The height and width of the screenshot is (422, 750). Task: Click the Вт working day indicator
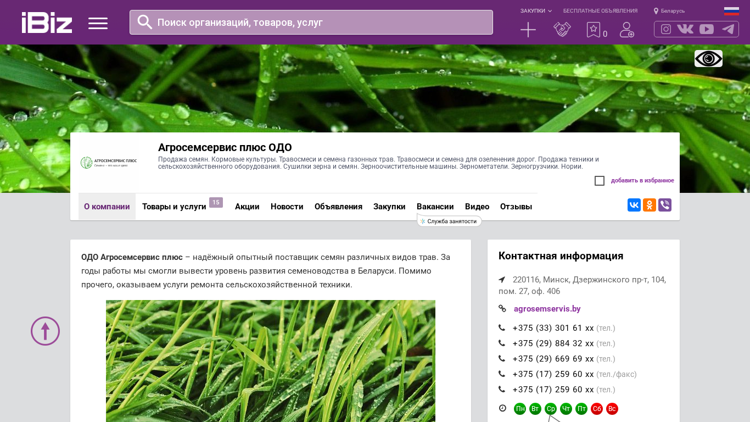[x=535, y=409]
